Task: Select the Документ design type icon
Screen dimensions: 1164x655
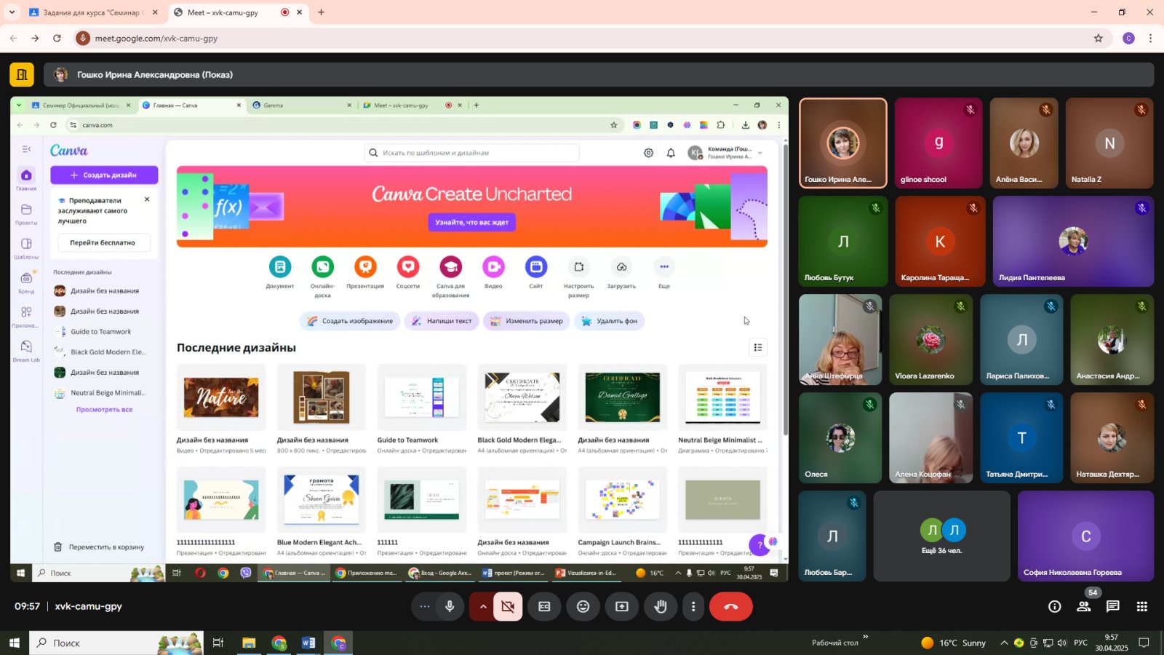Action: pyautogui.click(x=280, y=267)
